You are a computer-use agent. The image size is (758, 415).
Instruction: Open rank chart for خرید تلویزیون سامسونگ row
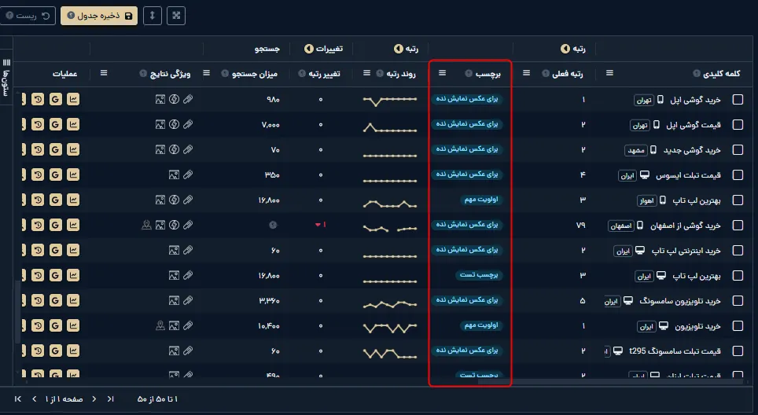pos(73,300)
